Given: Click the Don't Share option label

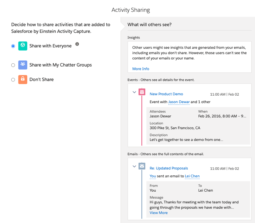Looking at the screenshot, I should click(x=42, y=79).
